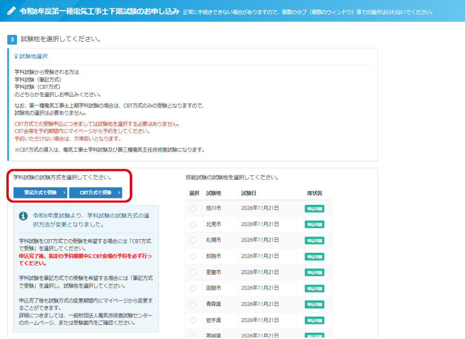Click exam date in 北見市 row
Image resolution: width=465 pixels, height=339 pixels.
[x=260, y=224]
